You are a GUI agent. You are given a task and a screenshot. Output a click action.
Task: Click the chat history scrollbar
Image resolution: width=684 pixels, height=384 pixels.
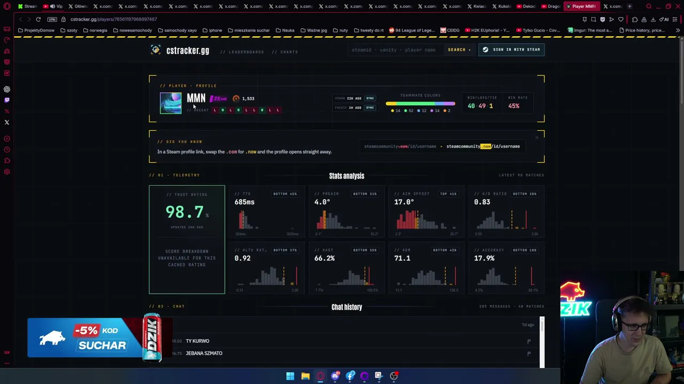pos(542,342)
